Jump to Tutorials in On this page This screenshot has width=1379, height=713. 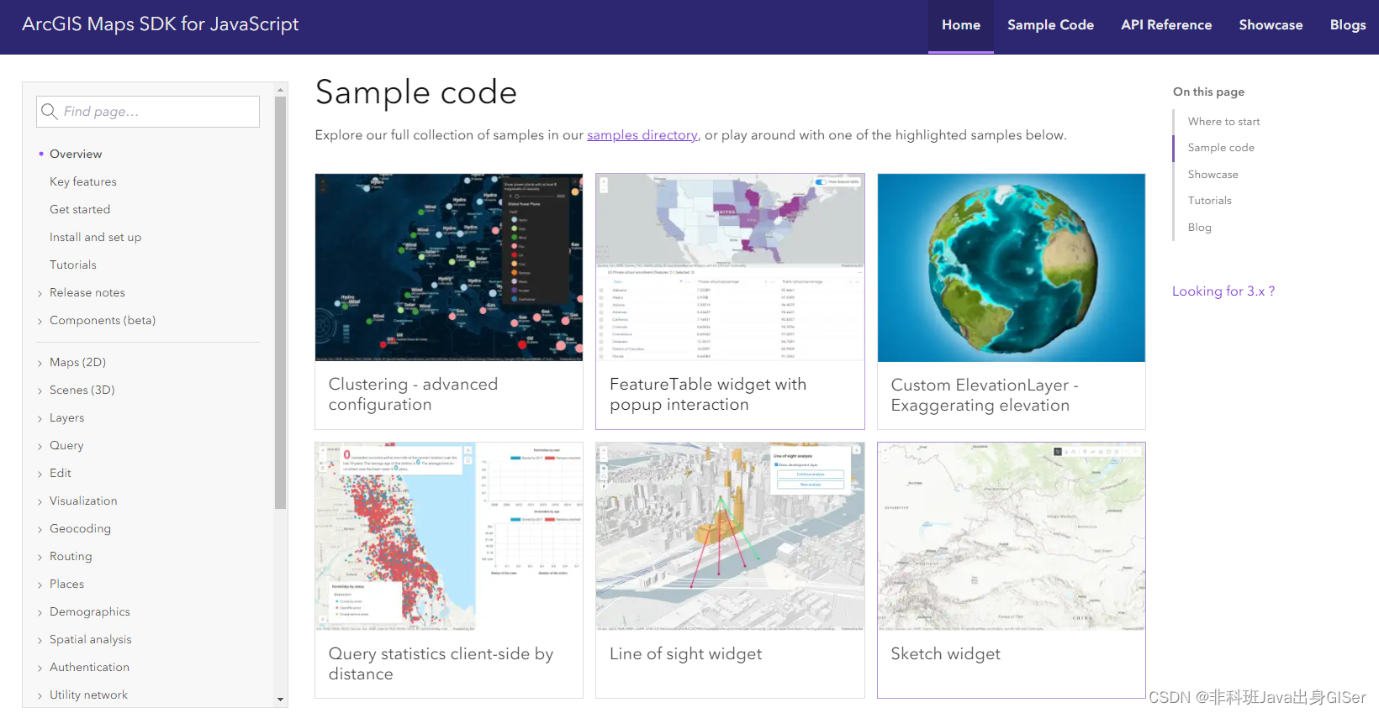[1209, 201]
